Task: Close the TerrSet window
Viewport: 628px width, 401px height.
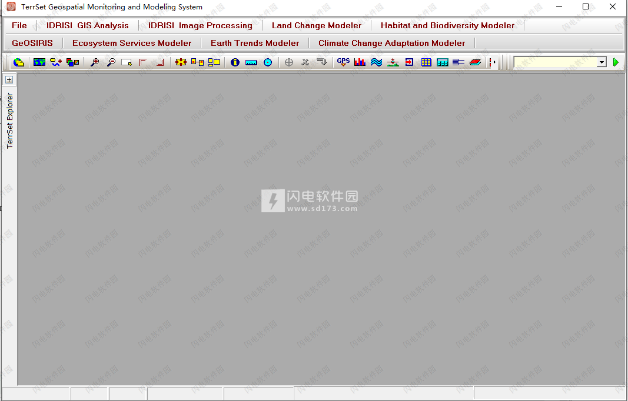Action: click(x=612, y=6)
